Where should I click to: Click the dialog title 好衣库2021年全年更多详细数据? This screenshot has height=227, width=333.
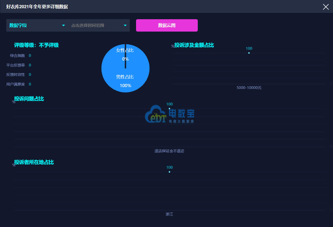37,7
